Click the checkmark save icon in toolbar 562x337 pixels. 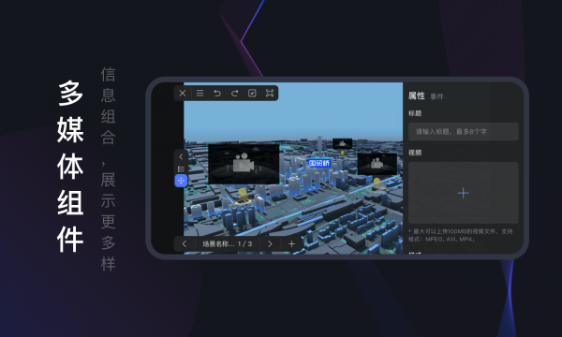(x=252, y=93)
